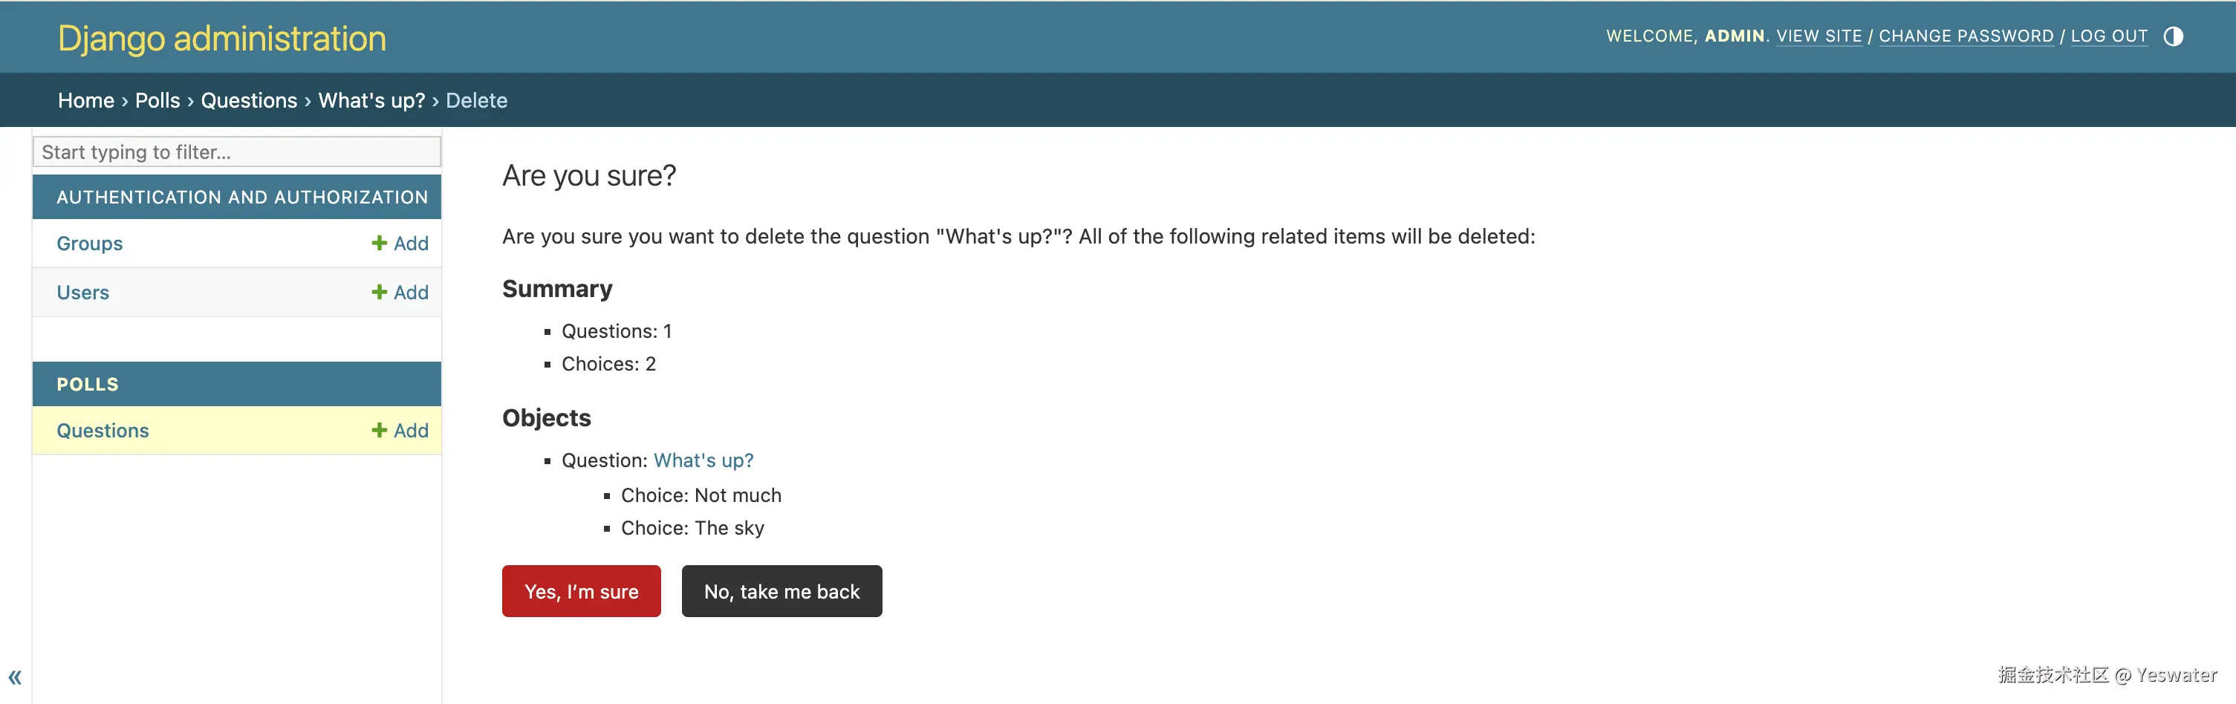The width and height of the screenshot is (2236, 704).
Task: Click the View Site link
Action: (x=1819, y=36)
